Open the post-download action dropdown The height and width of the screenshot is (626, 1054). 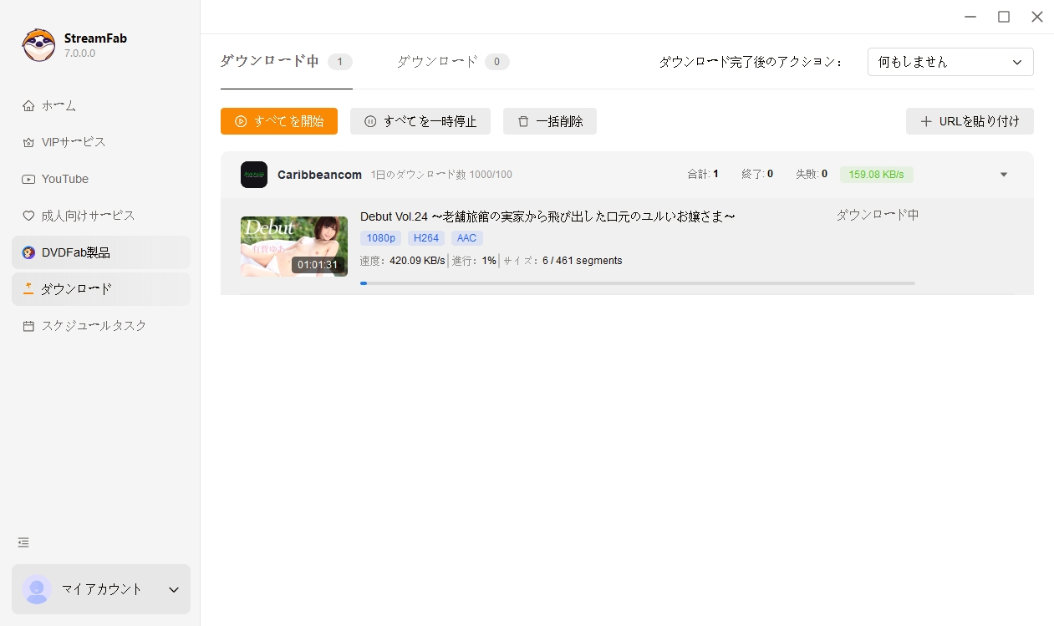[x=950, y=62]
